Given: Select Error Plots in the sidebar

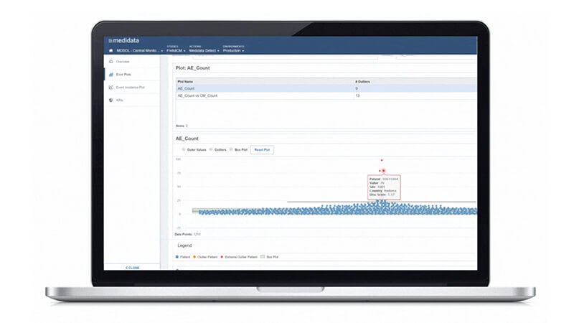Looking at the screenshot, I should pos(123,75).
